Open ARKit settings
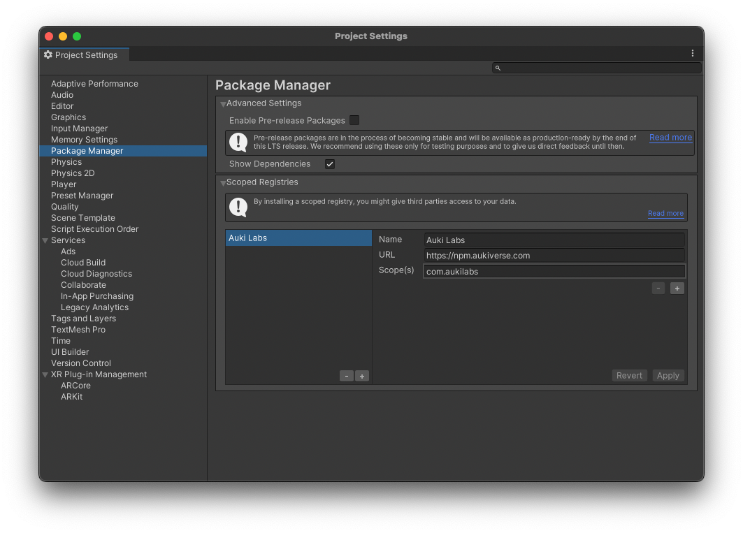Screen dimensions: 743x533 (x=71, y=397)
